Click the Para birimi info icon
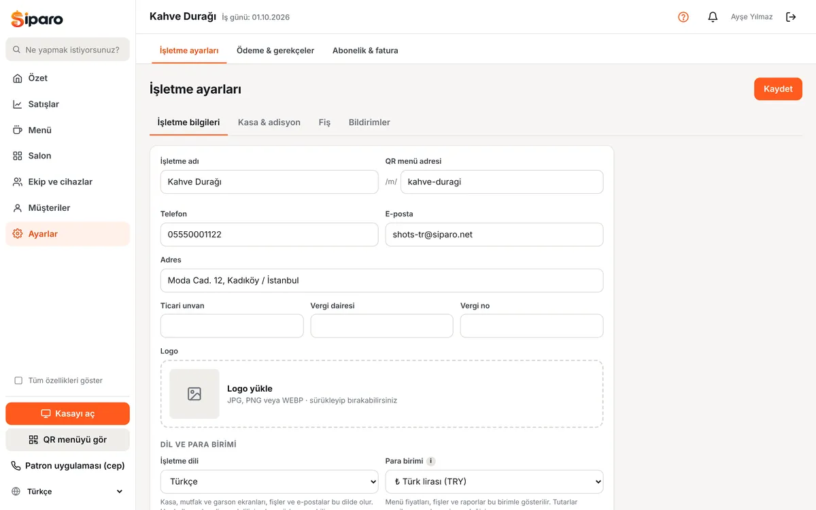Image resolution: width=816 pixels, height=510 pixels. point(431,461)
